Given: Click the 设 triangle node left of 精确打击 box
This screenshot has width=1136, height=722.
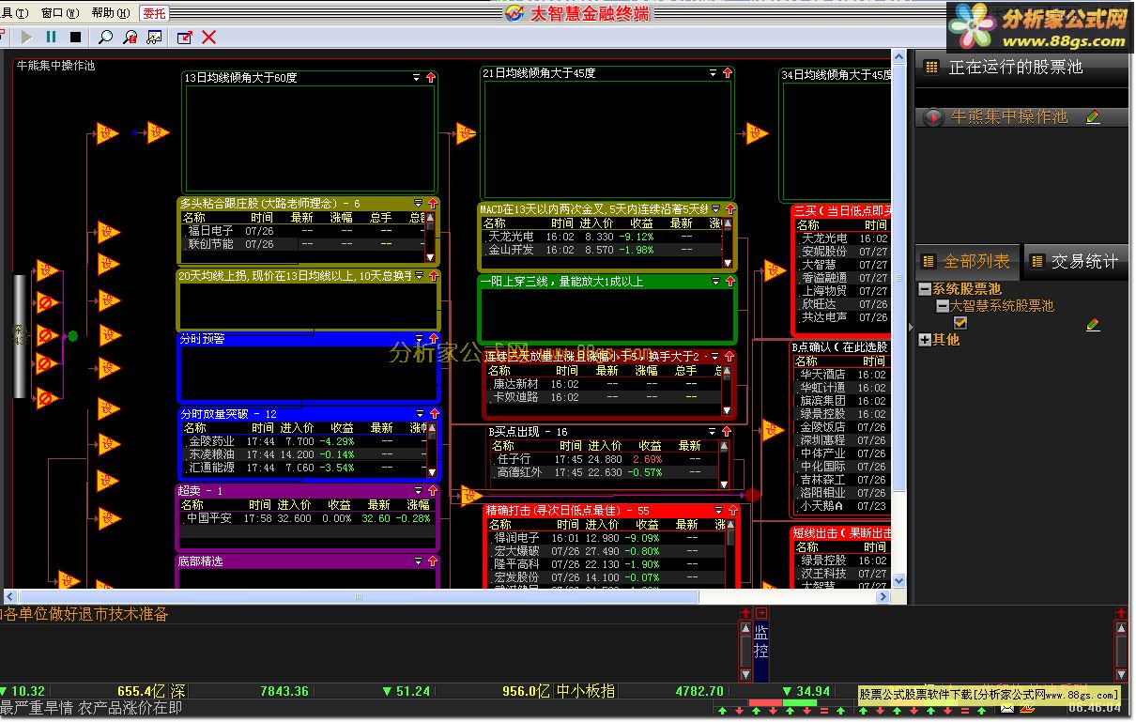Looking at the screenshot, I should click(471, 496).
